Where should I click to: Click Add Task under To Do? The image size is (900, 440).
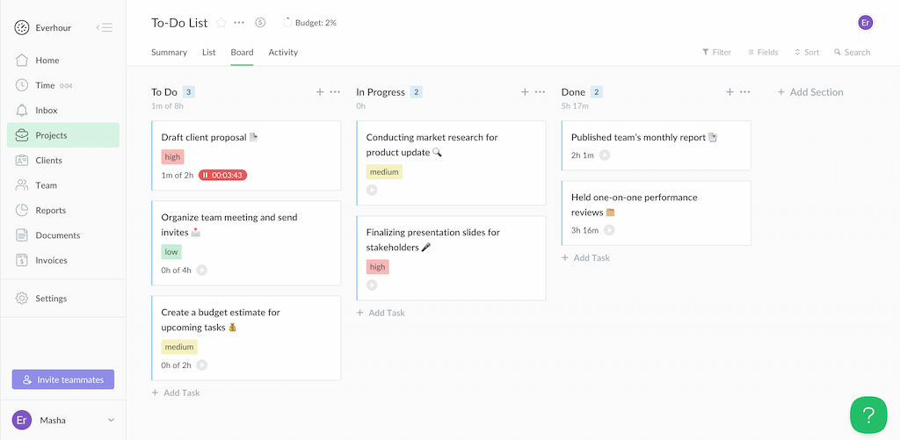pos(176,393)
